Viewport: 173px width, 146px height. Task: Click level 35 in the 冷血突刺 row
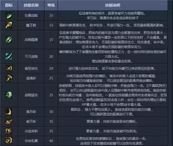(x=51, y=131)
